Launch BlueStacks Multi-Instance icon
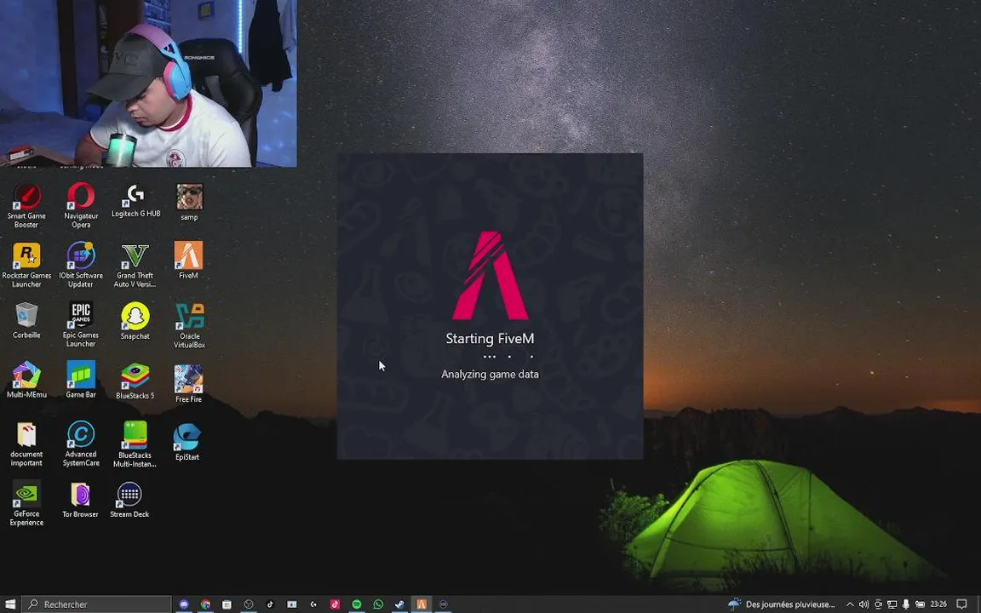This screenshot has width=981, height=613. (x=135, y=444)
